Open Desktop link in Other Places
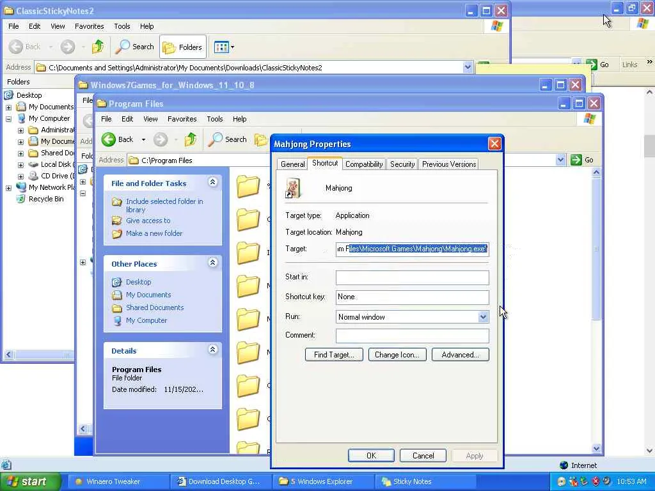Screen dimensions: 655x491 (x=138, y=282)
